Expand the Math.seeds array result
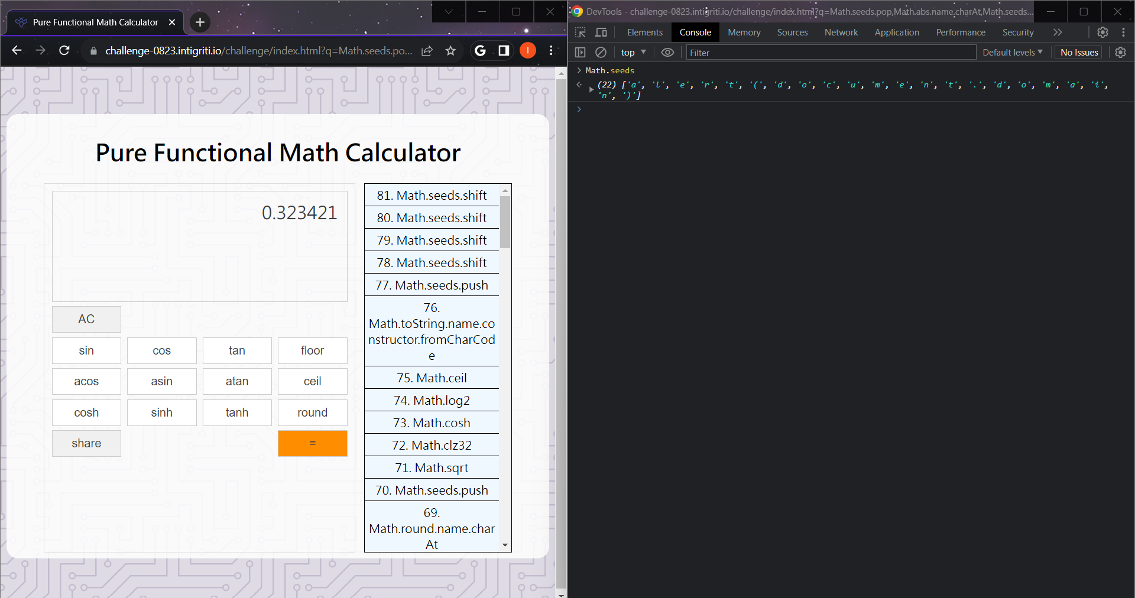 pos(591,90)
